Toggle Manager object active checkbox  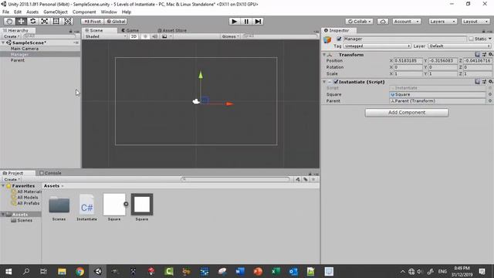[339, 39]
